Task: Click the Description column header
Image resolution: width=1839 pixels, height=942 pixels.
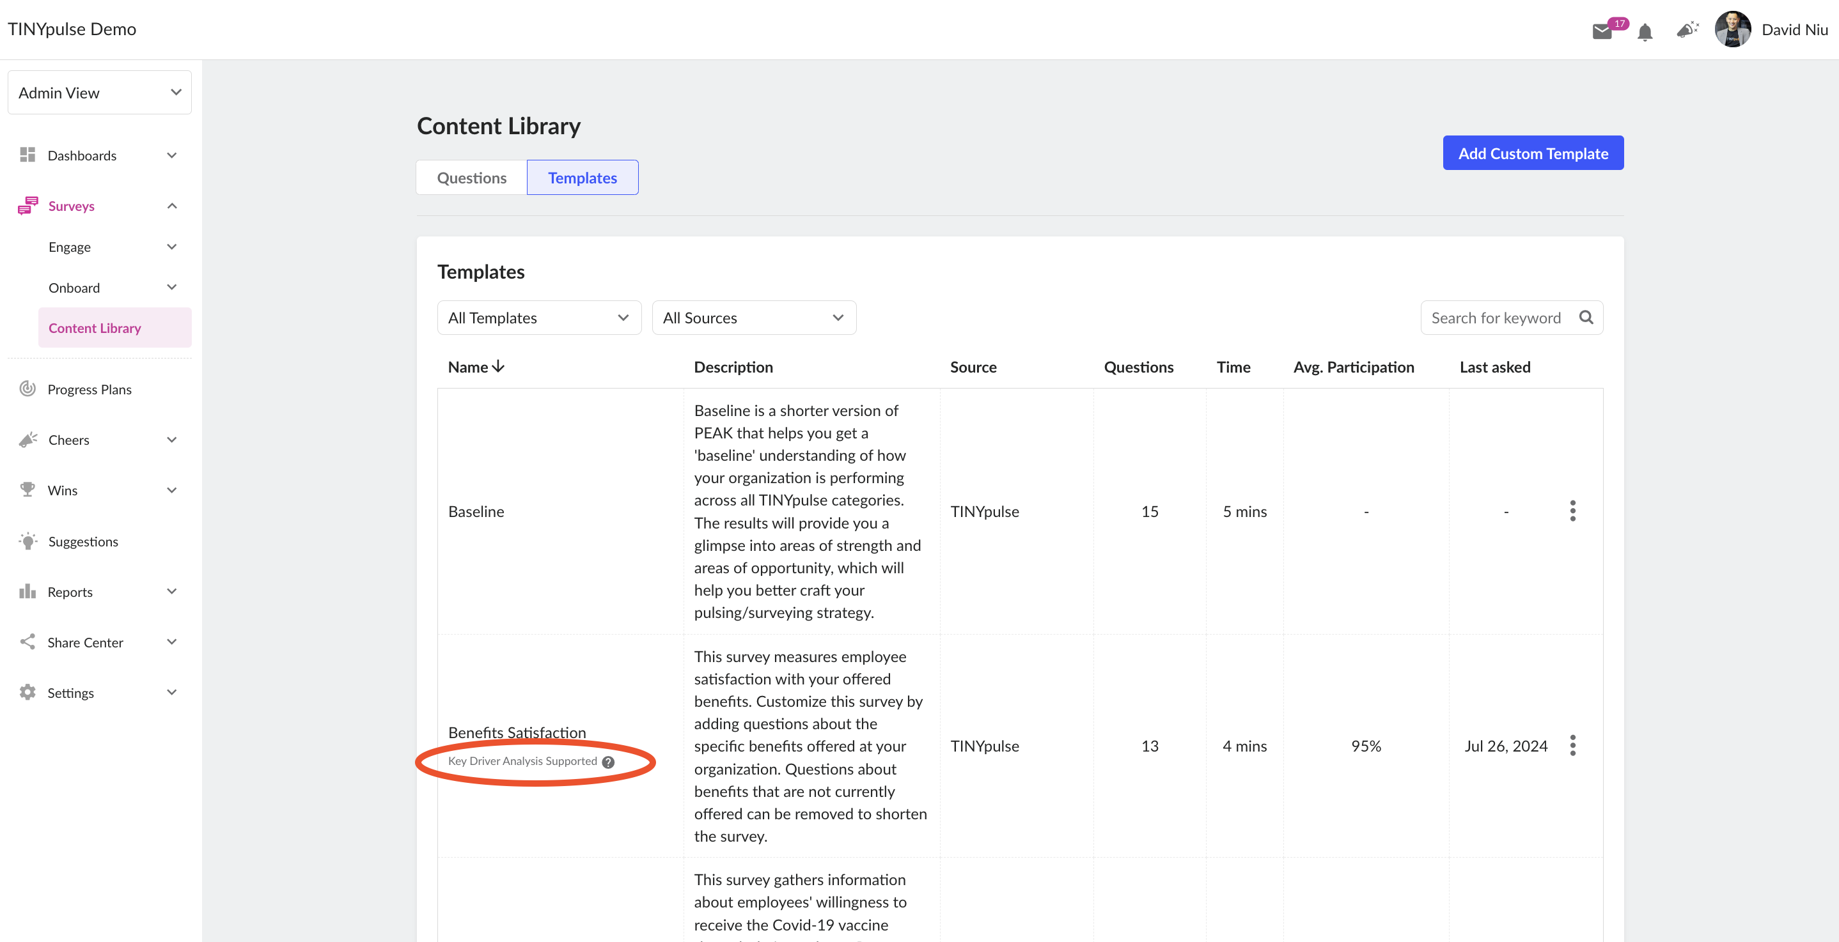Action: 734,367
